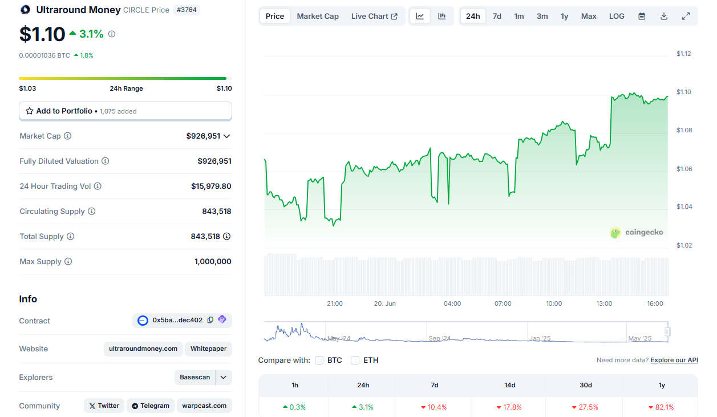Select 7d time range
This screenshot has height=417, width=717.
pyautogui.click(x=497, y=16)
